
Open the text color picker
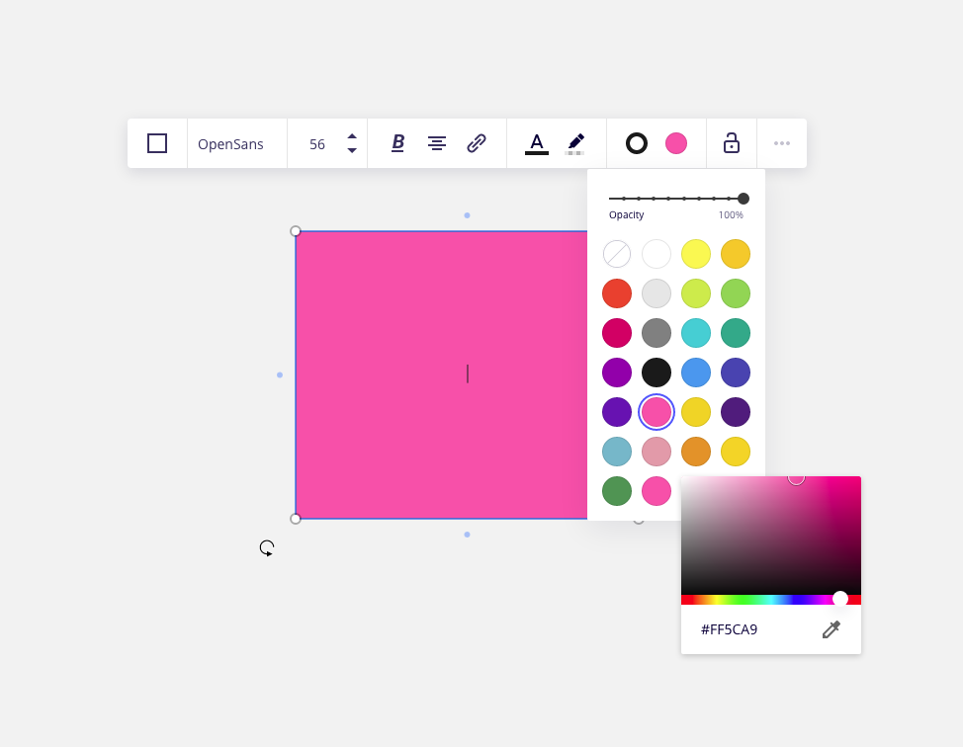536,144
